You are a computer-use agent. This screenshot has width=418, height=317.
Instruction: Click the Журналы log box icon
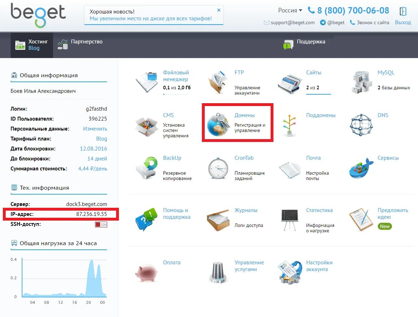(x=218, y=220)
